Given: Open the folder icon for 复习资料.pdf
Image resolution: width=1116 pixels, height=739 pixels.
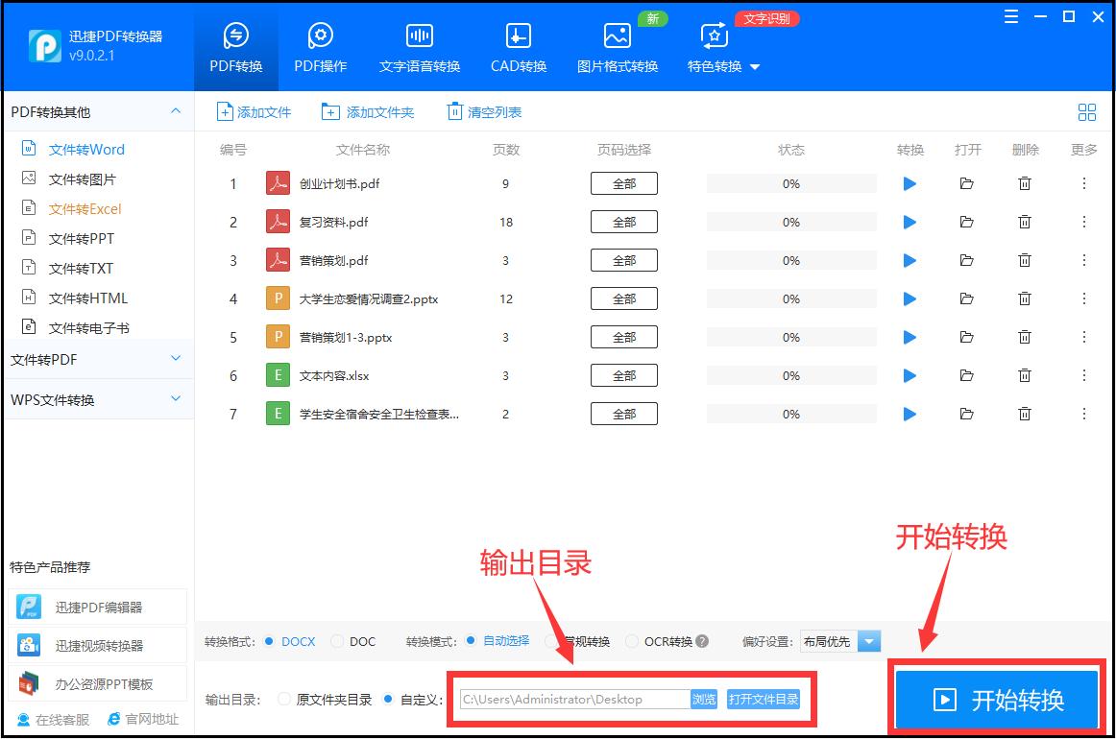Looking at the screenshot, I should pyautogui.click(x=967, y=222).
